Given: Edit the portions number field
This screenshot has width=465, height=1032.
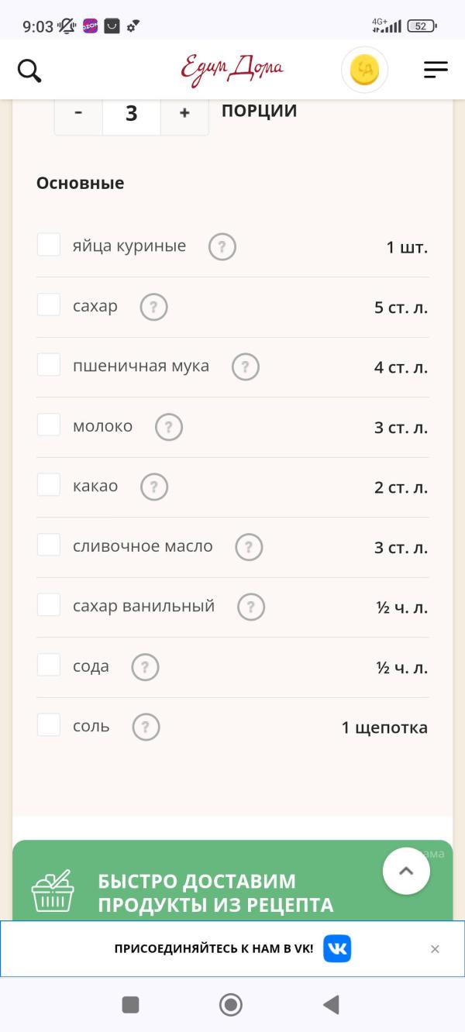Looking at the screenshot, I should pos(132,112).
